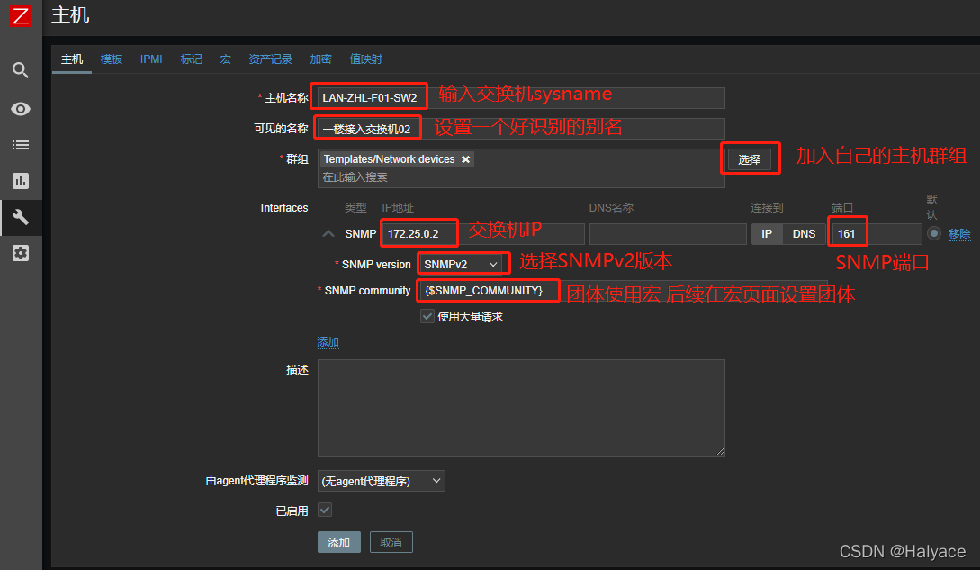Click the Zabbix logo icon

pyautogui.click(x=21, y=15)
